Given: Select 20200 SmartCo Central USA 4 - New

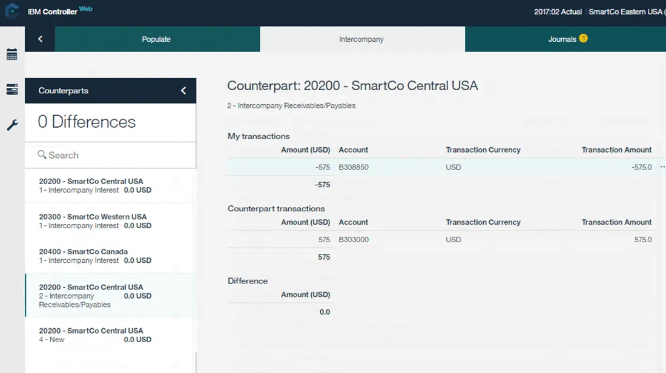Looking at the screenshot, I should (x=110, y=335).
